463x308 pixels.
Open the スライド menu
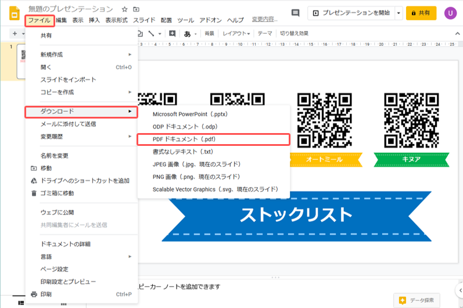(144, 20)
